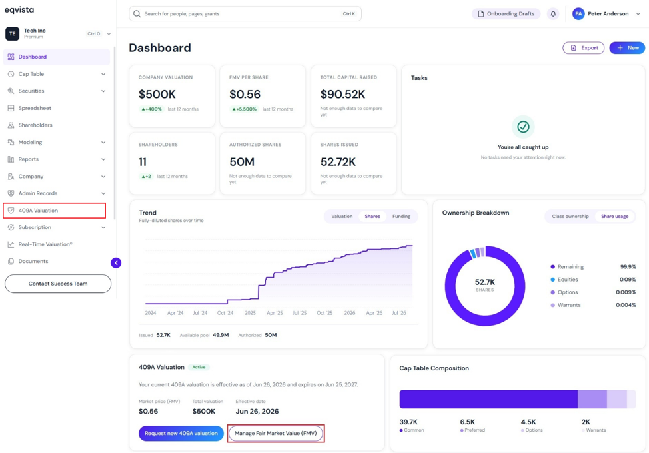This screenshot has height=453, width=649.
Task: Click the document icon in Onboarding Drafts
Action: click(x=480, y=13)
